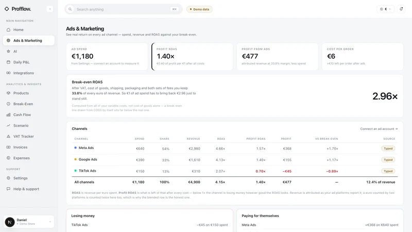This screenshot has width=412, height=232.
Task: Select the Ad Spend €1,180 card
Action: pos(107,57)
